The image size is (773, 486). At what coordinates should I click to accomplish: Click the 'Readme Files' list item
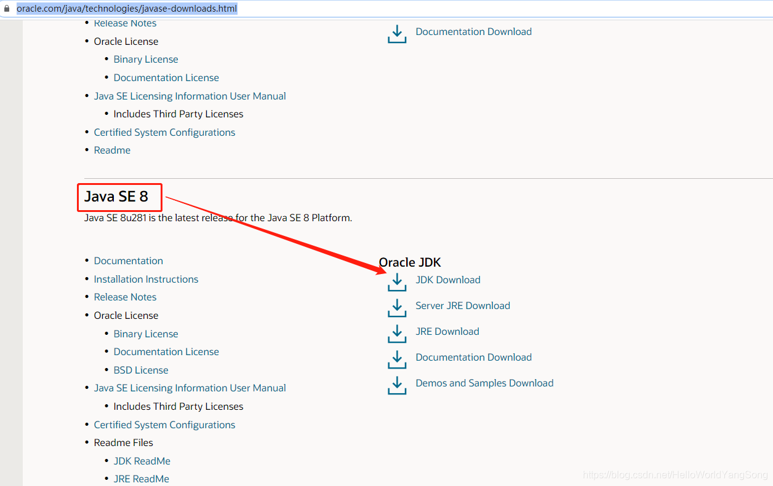point(123,442)
